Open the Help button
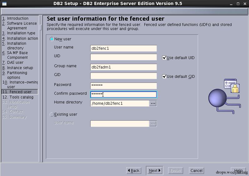The width and height of the screenshot is (249, 176). pos(238,171)
